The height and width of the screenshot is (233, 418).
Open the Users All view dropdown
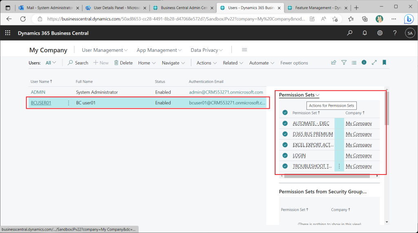51,63
